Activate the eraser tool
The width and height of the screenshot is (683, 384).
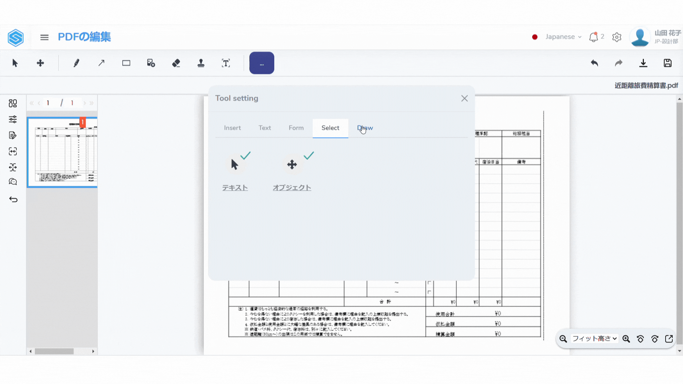pos(176,63)
